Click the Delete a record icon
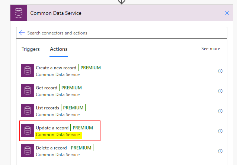This screenshot has width=237, height=165. pyautogui.click(x=27, y=151)
